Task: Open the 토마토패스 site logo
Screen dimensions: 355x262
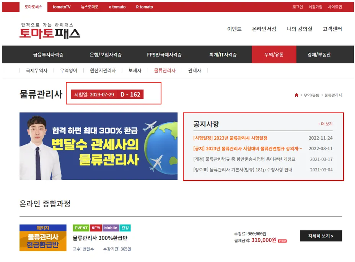Action: click(x=50, y=31)
